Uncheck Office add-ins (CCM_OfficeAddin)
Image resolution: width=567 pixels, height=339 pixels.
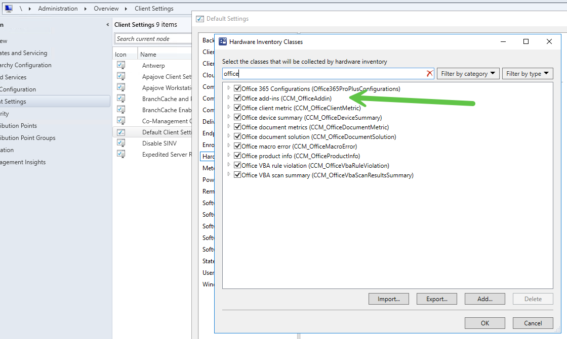click(x=237, y=98)
